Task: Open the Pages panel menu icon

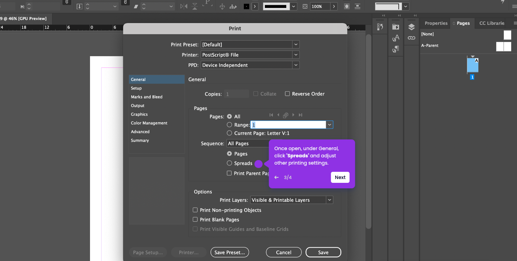Action: 515,23
